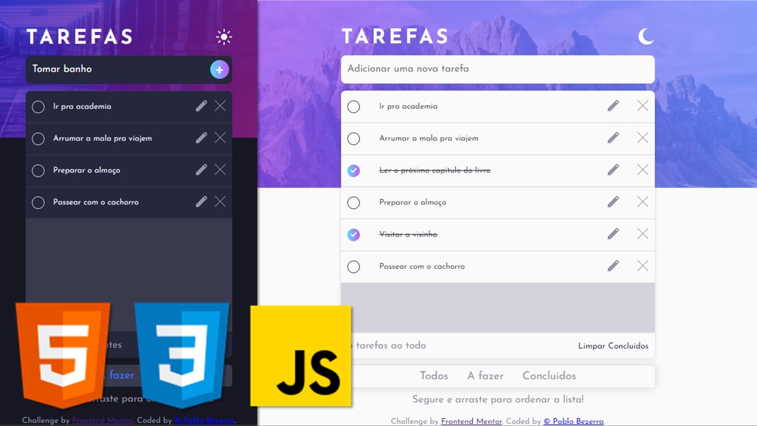Edit the 'Visitar a vizinha' task
Screen dimensions: 757x426
(613, 234)
